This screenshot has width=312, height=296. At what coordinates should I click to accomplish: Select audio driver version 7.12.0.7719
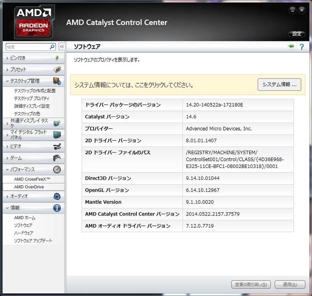tap(200, 226)
